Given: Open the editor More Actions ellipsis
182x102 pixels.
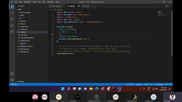Looking at the screenshot, I should [170, 6].
